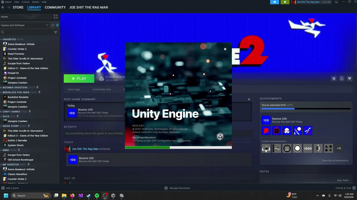The image size is (357, 200).
Task: Open the locked shapes achievement icon
Action: pos(329,148)
